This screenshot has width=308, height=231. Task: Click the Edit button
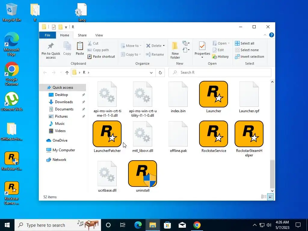pos(218,50)
